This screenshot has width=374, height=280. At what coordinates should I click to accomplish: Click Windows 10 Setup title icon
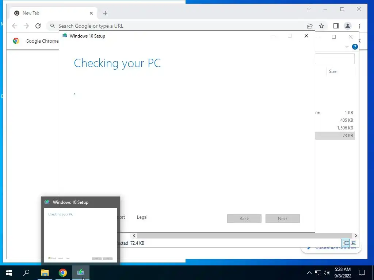(65, 35)
